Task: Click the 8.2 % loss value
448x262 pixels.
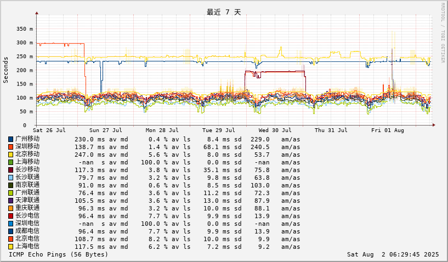Action: [x=158, y=240]
